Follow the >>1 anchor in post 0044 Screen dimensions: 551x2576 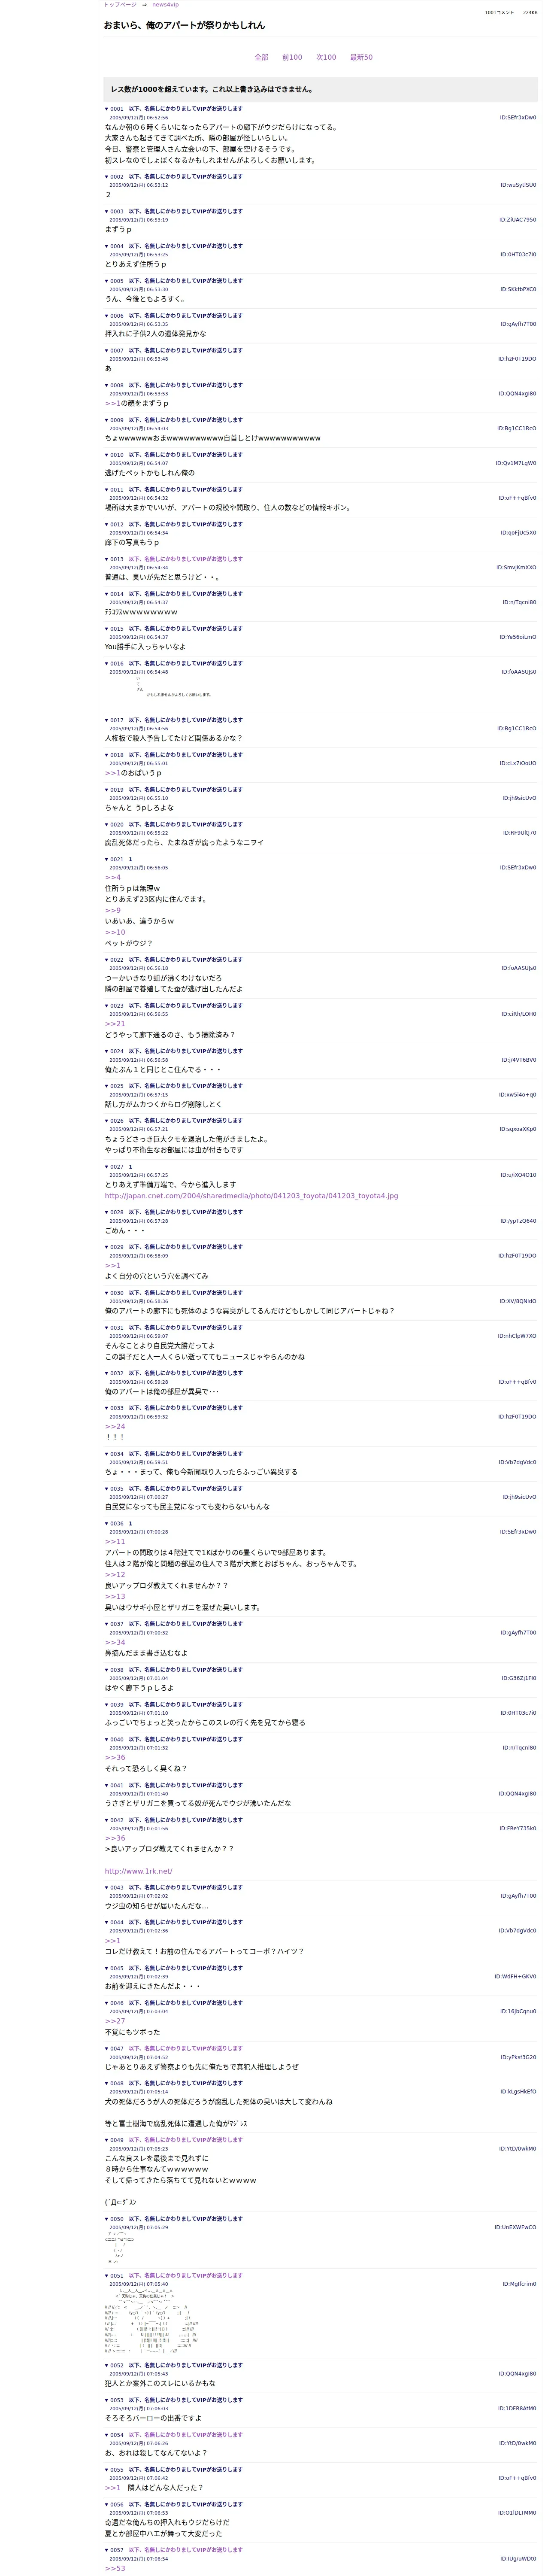[x=112, y=1940]
